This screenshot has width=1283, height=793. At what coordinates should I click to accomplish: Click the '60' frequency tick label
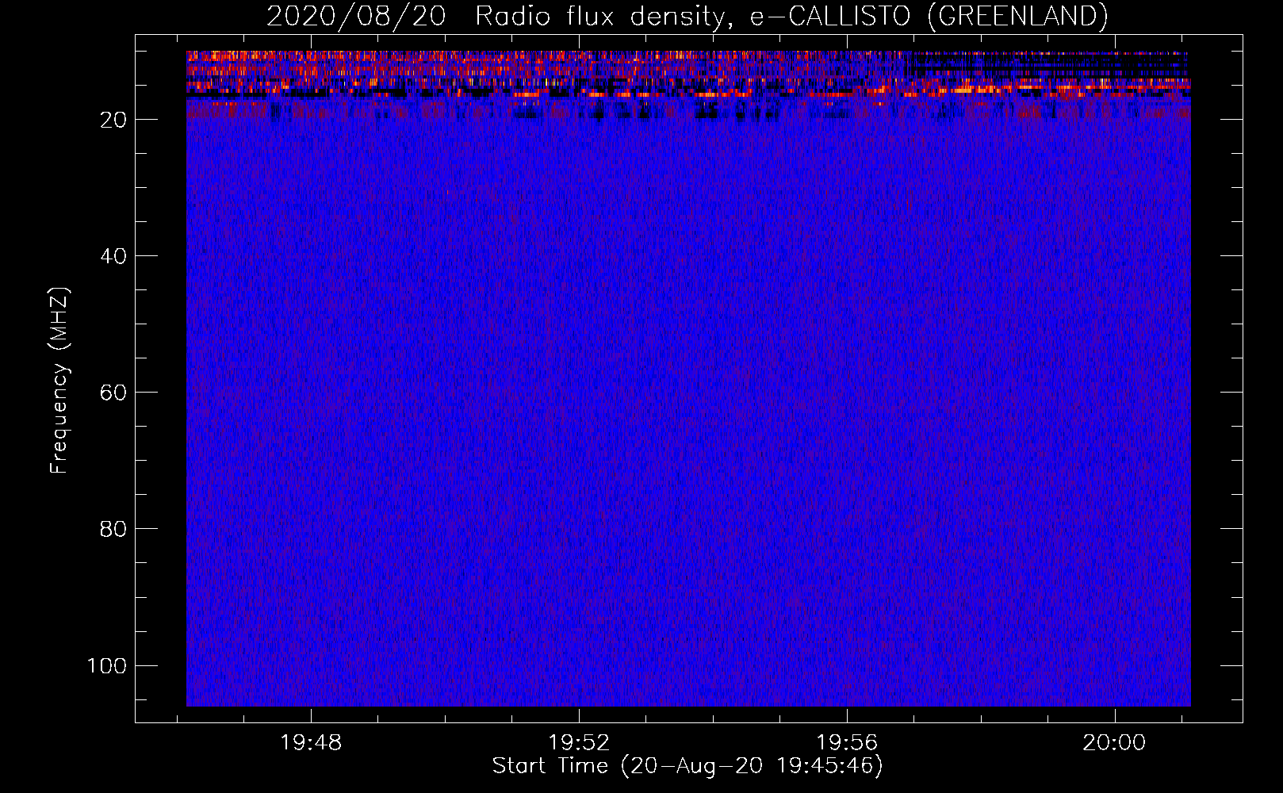[x=113, y=393]
